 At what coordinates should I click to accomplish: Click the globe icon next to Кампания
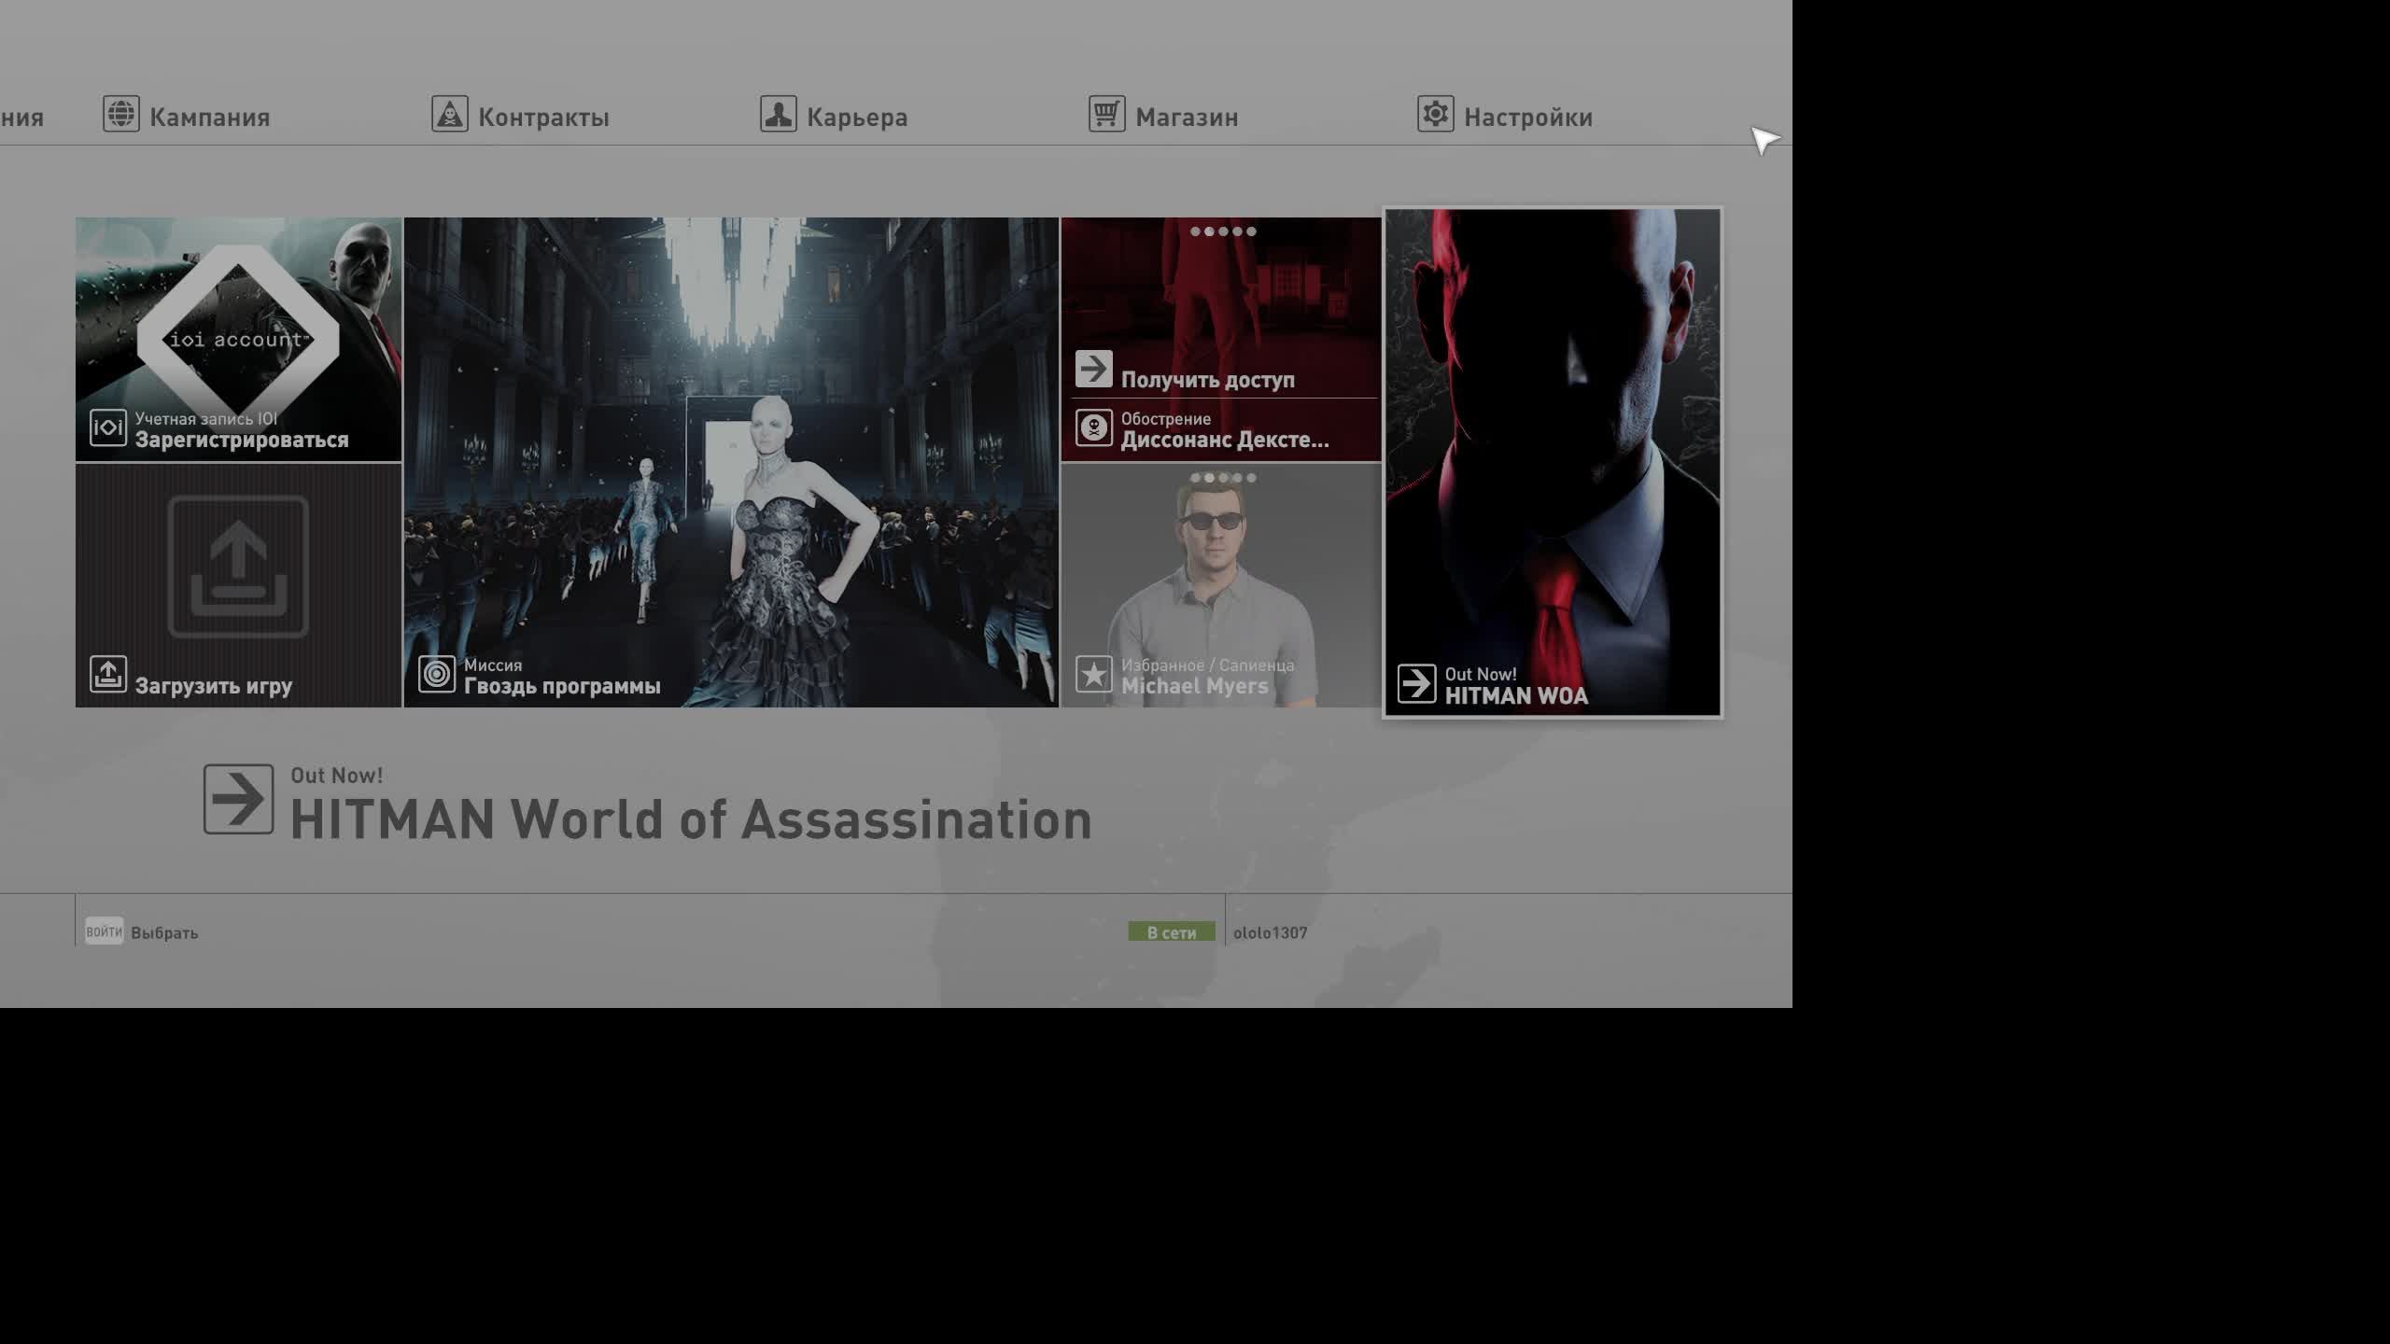click(121, 114)
